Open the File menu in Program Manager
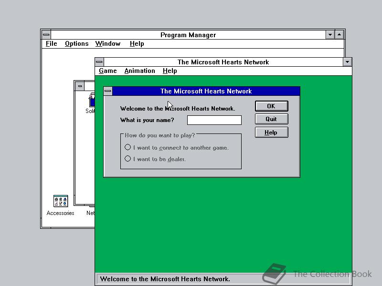 tap(52, 44)
